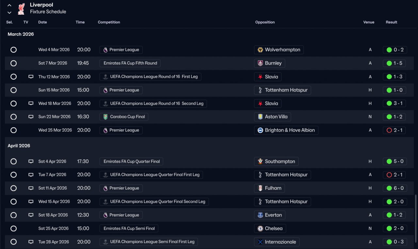
Task: Open Champions League Quarter Final First Leg
Action: point(151,175)
